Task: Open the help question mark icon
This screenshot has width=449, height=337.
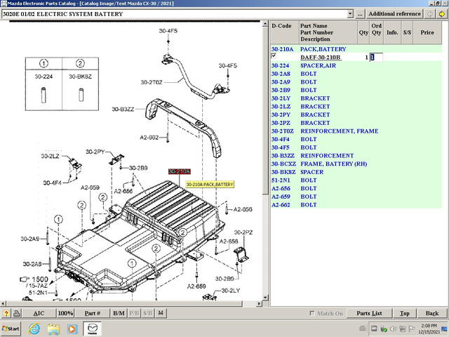Action: pos(6,313)
